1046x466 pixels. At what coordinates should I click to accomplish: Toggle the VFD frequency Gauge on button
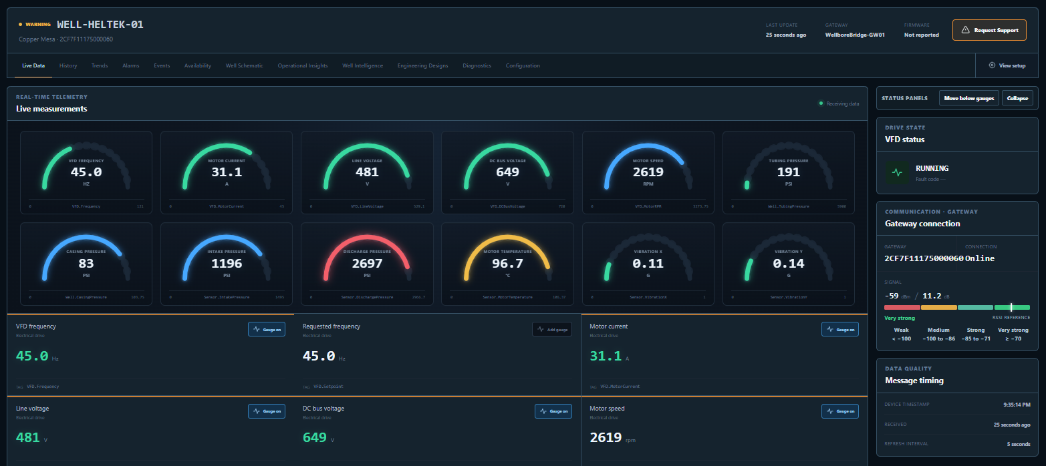pyautogui.click(x=267, y=329)
